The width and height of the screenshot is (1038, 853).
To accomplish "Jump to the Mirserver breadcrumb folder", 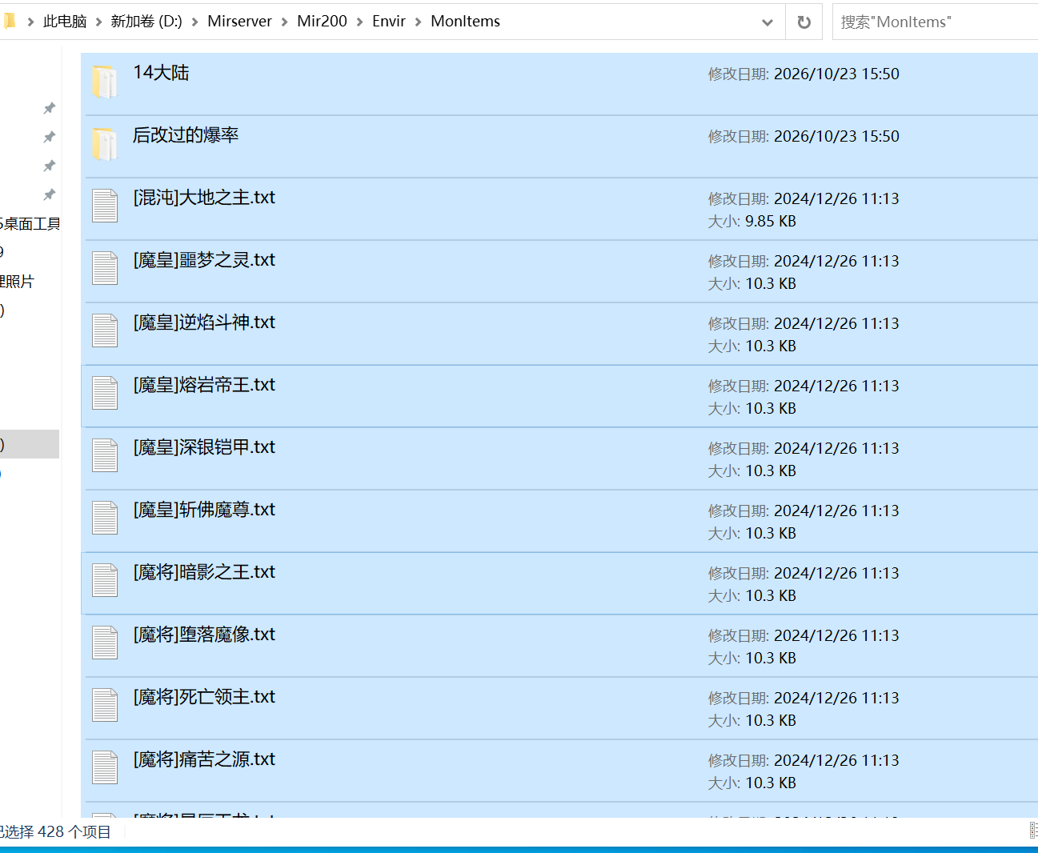I will [240, 22].
